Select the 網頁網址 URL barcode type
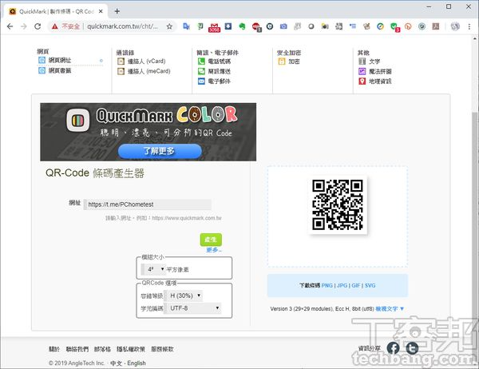This screenshot has height=369, width=479. 60,60
